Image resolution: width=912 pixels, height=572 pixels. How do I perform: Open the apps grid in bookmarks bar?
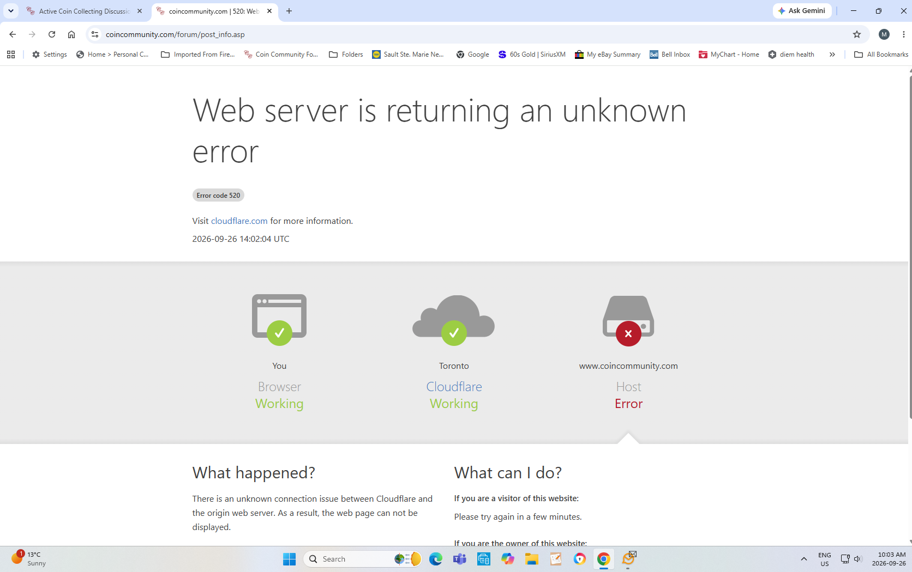11,54
